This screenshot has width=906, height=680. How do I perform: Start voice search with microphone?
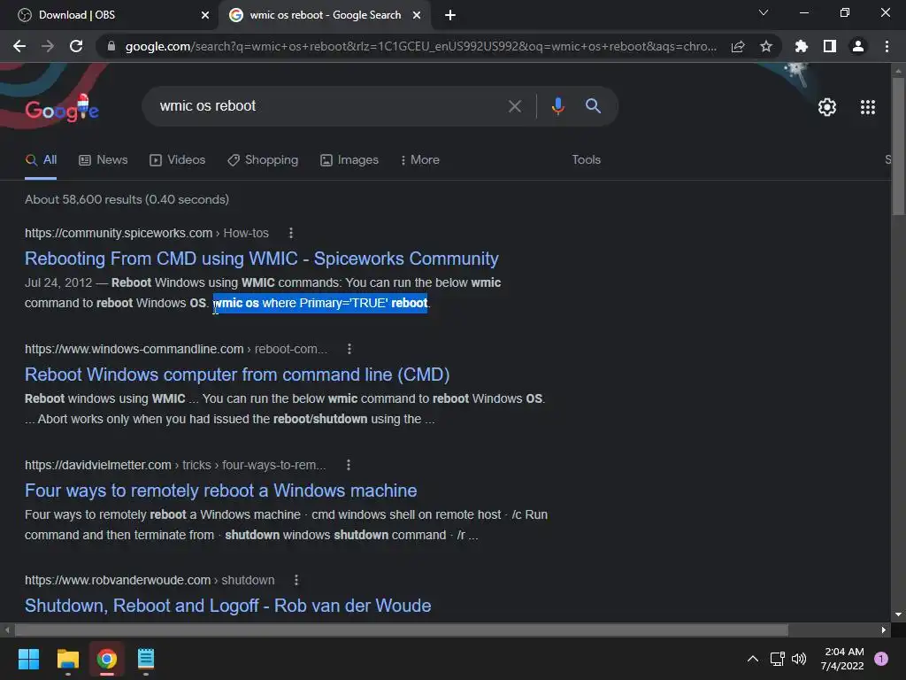point(557,106)
